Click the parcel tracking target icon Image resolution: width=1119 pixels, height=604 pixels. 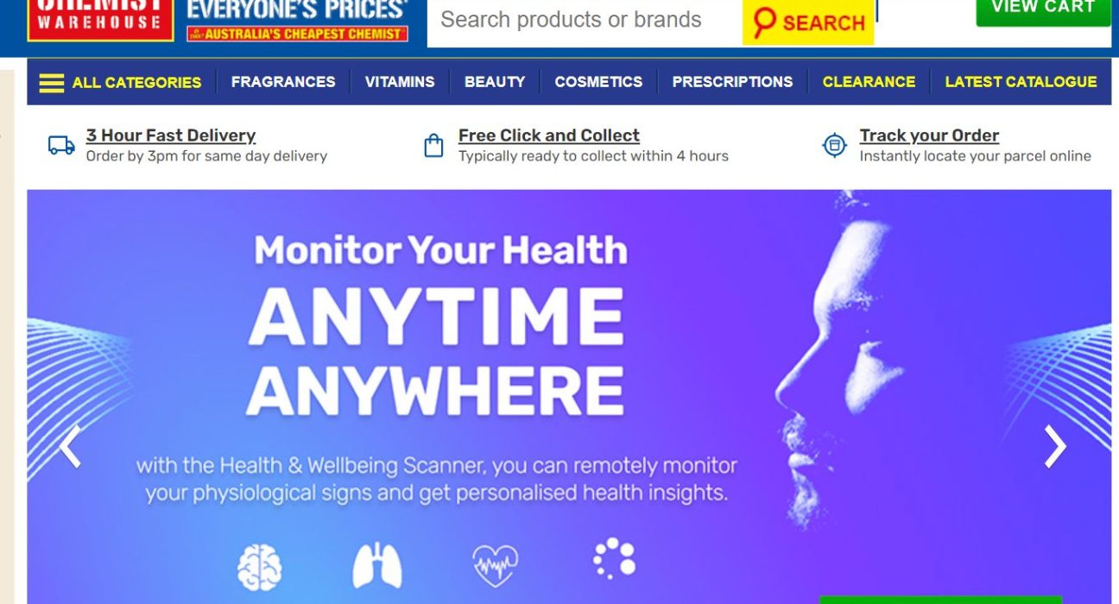[x=834, y=145]
